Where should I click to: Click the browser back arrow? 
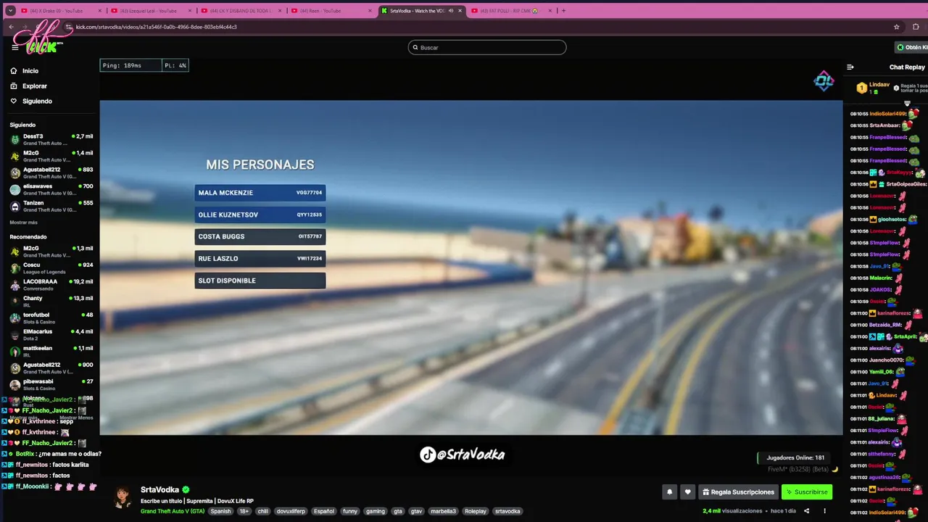(11, 27)
